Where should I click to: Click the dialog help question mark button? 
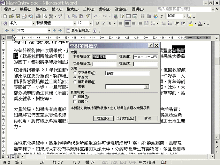coord(150,45)
